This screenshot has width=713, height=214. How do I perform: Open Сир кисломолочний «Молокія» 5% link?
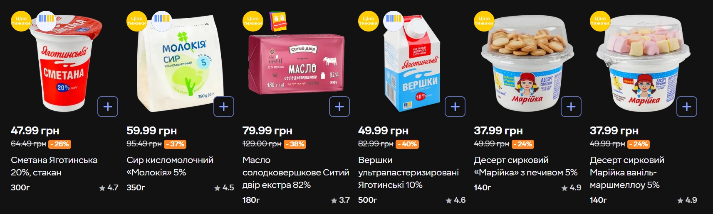pos(170,166)
